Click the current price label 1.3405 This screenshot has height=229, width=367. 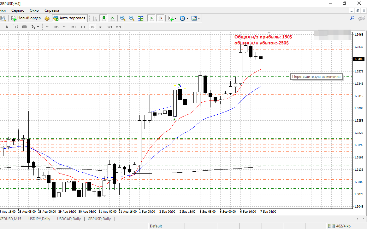359,59
